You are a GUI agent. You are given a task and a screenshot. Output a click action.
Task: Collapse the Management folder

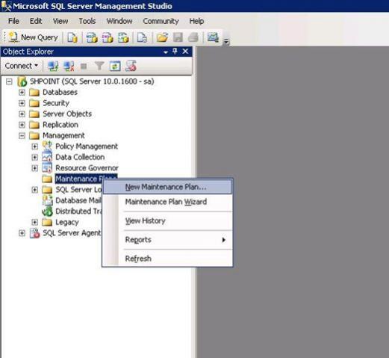[22, 135]
